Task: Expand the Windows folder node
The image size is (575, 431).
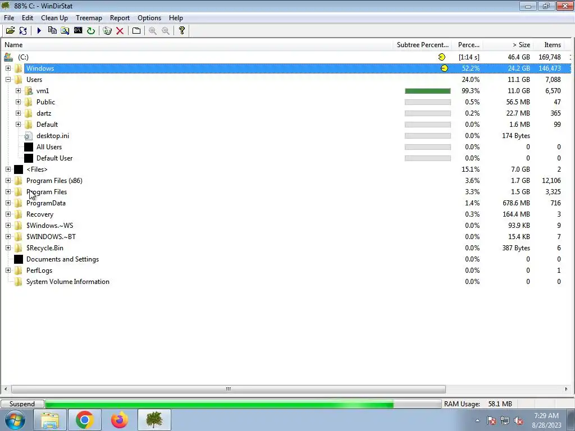Action: coord(8,68)
